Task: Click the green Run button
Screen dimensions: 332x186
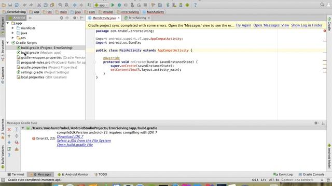Action: (113, 5)
